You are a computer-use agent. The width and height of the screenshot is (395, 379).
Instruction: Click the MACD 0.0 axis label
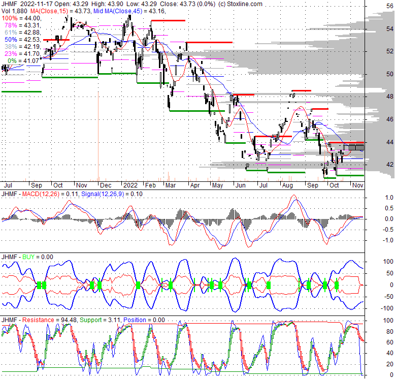[x=389, y=219]
